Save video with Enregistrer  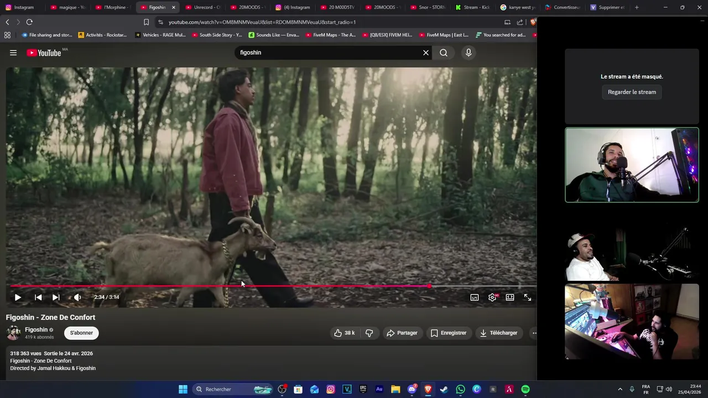(x=448, y=333)
